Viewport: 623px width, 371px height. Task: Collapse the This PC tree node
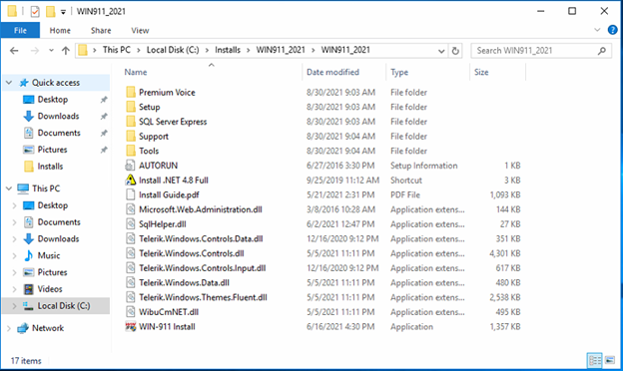pos(9,188)
